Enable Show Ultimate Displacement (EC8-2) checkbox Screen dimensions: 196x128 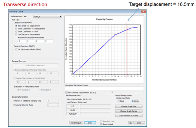tap(66, 93)
